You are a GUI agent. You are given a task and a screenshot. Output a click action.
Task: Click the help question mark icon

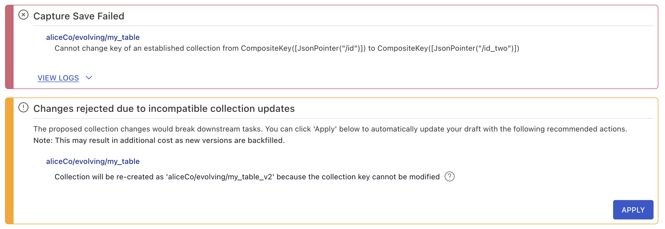coord(450,177)
